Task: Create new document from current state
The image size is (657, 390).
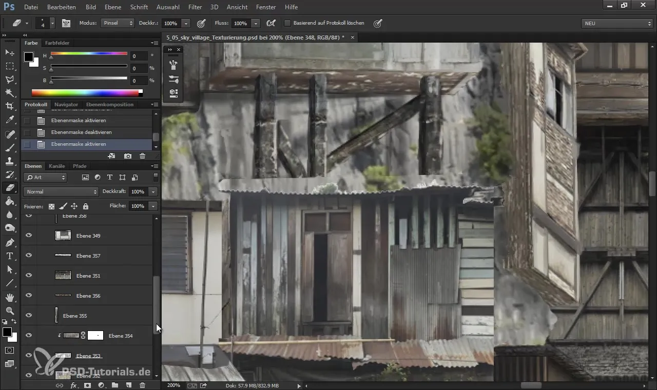Action: pyautogui.click(x=111, y=156)
